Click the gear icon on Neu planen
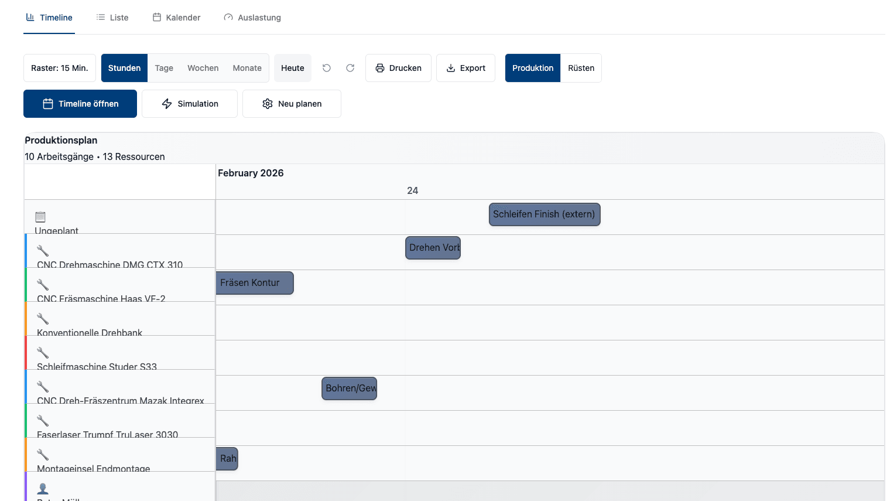The image size is (890, 501). tap(268, 104)
